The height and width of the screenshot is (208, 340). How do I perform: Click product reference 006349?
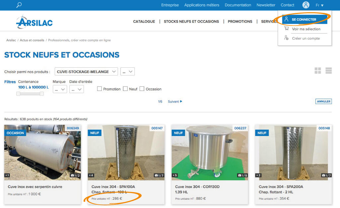73,128
